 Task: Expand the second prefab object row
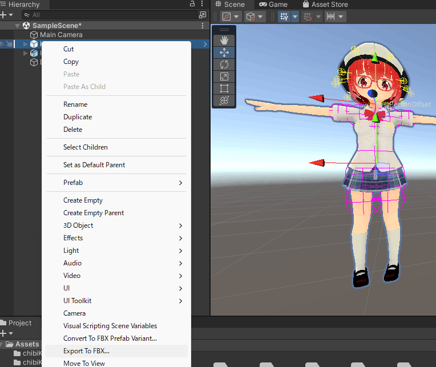click(x=25, y=53)
